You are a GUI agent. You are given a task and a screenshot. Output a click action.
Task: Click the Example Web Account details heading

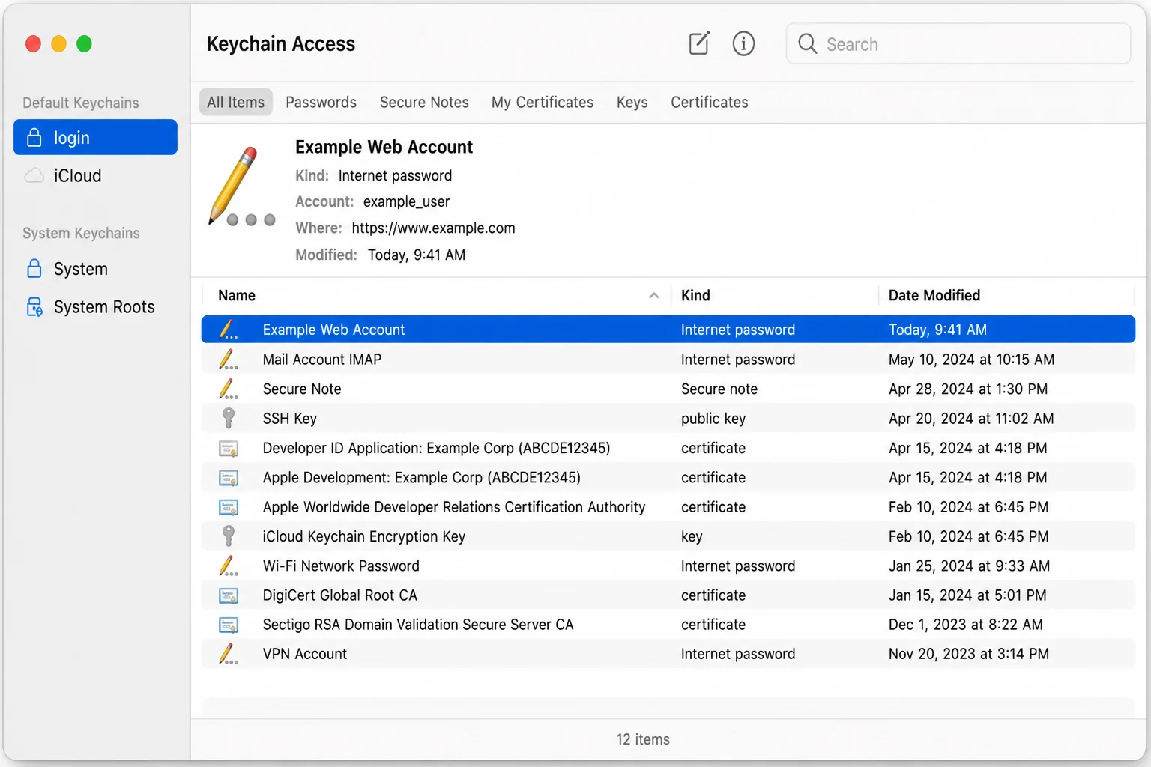point(384,147)
